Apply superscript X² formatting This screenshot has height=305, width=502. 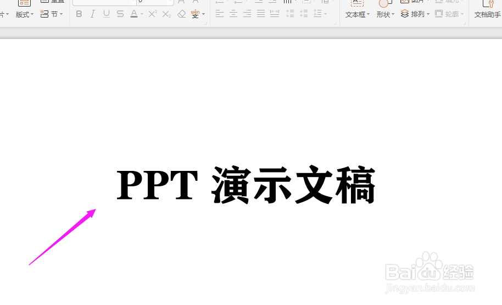tap(153, 14)
